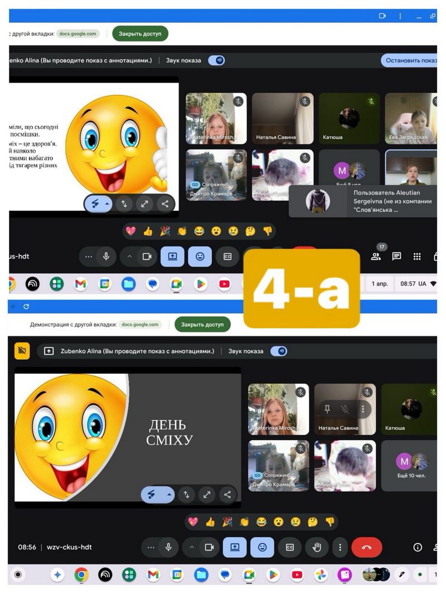Mute microphone in the lower meeting toolbar
446x594 pixels.
[168, 547]
